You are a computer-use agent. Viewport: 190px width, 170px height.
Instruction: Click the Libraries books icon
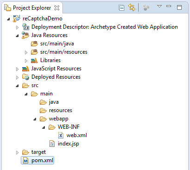click(34, 61)
